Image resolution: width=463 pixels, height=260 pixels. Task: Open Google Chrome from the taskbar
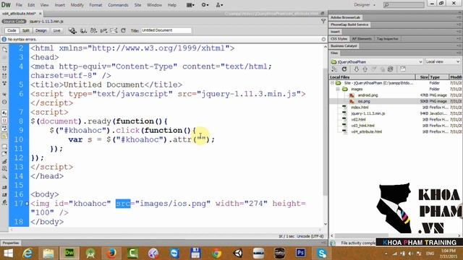pos(216,253)
